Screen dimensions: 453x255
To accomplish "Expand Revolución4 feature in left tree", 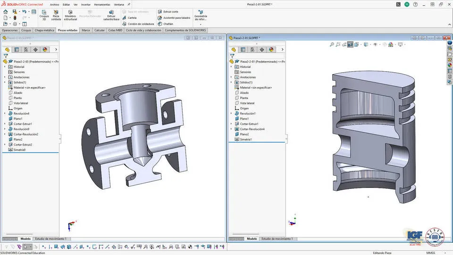I will [5, 114].
